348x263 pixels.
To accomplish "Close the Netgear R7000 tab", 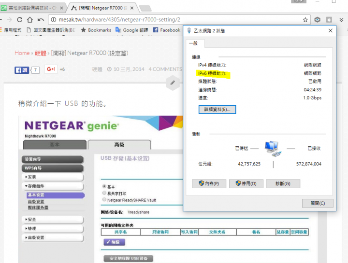I will [132, 8].
